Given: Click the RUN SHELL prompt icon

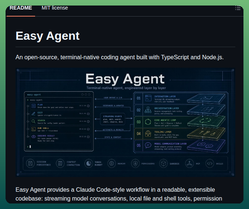Looking at the screenshot, I should click(33, 129).
